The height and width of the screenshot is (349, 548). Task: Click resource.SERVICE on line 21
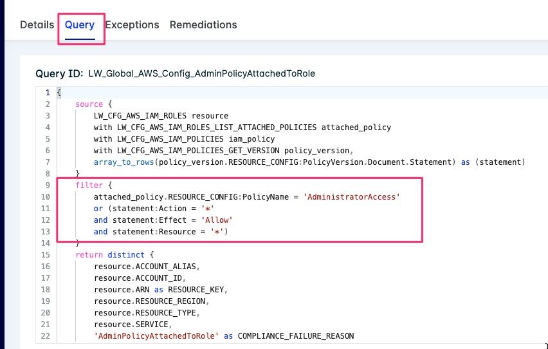click(x=131, y=324)
